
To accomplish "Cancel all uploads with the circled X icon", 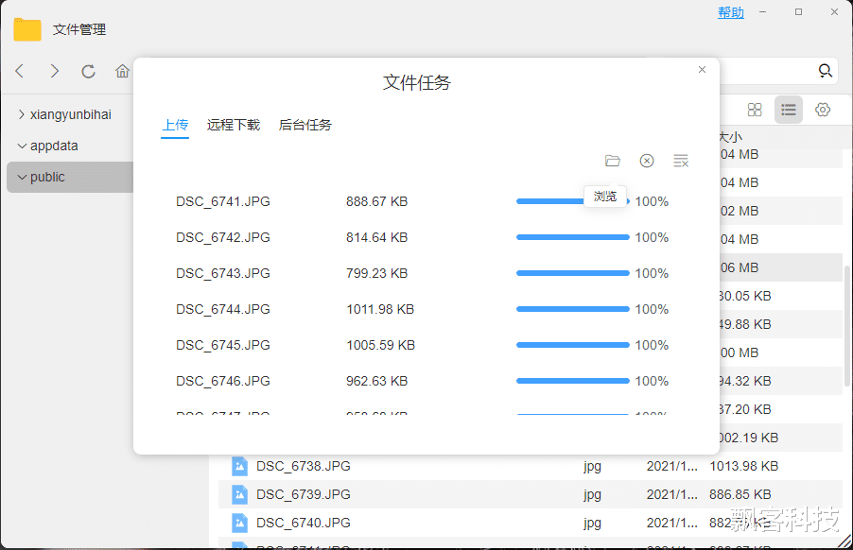I will 647,161.
